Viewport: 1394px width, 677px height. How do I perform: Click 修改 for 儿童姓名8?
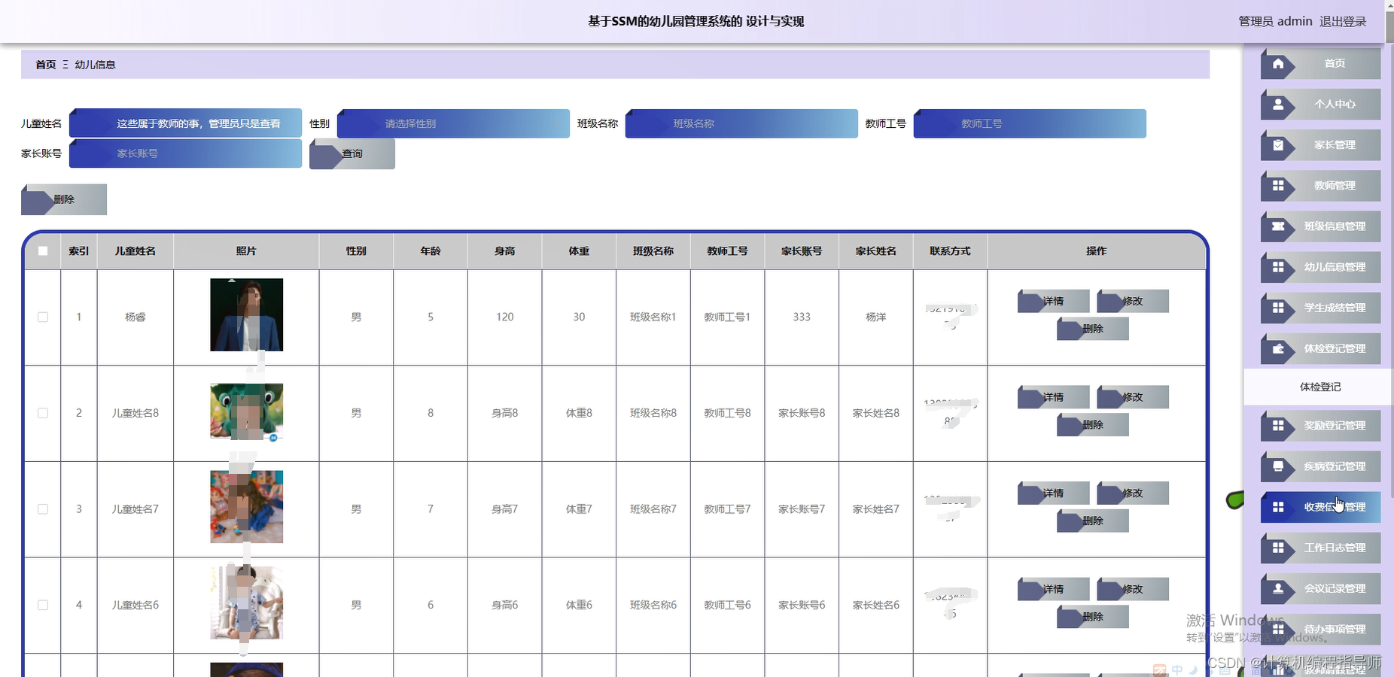click(1133, 397)
